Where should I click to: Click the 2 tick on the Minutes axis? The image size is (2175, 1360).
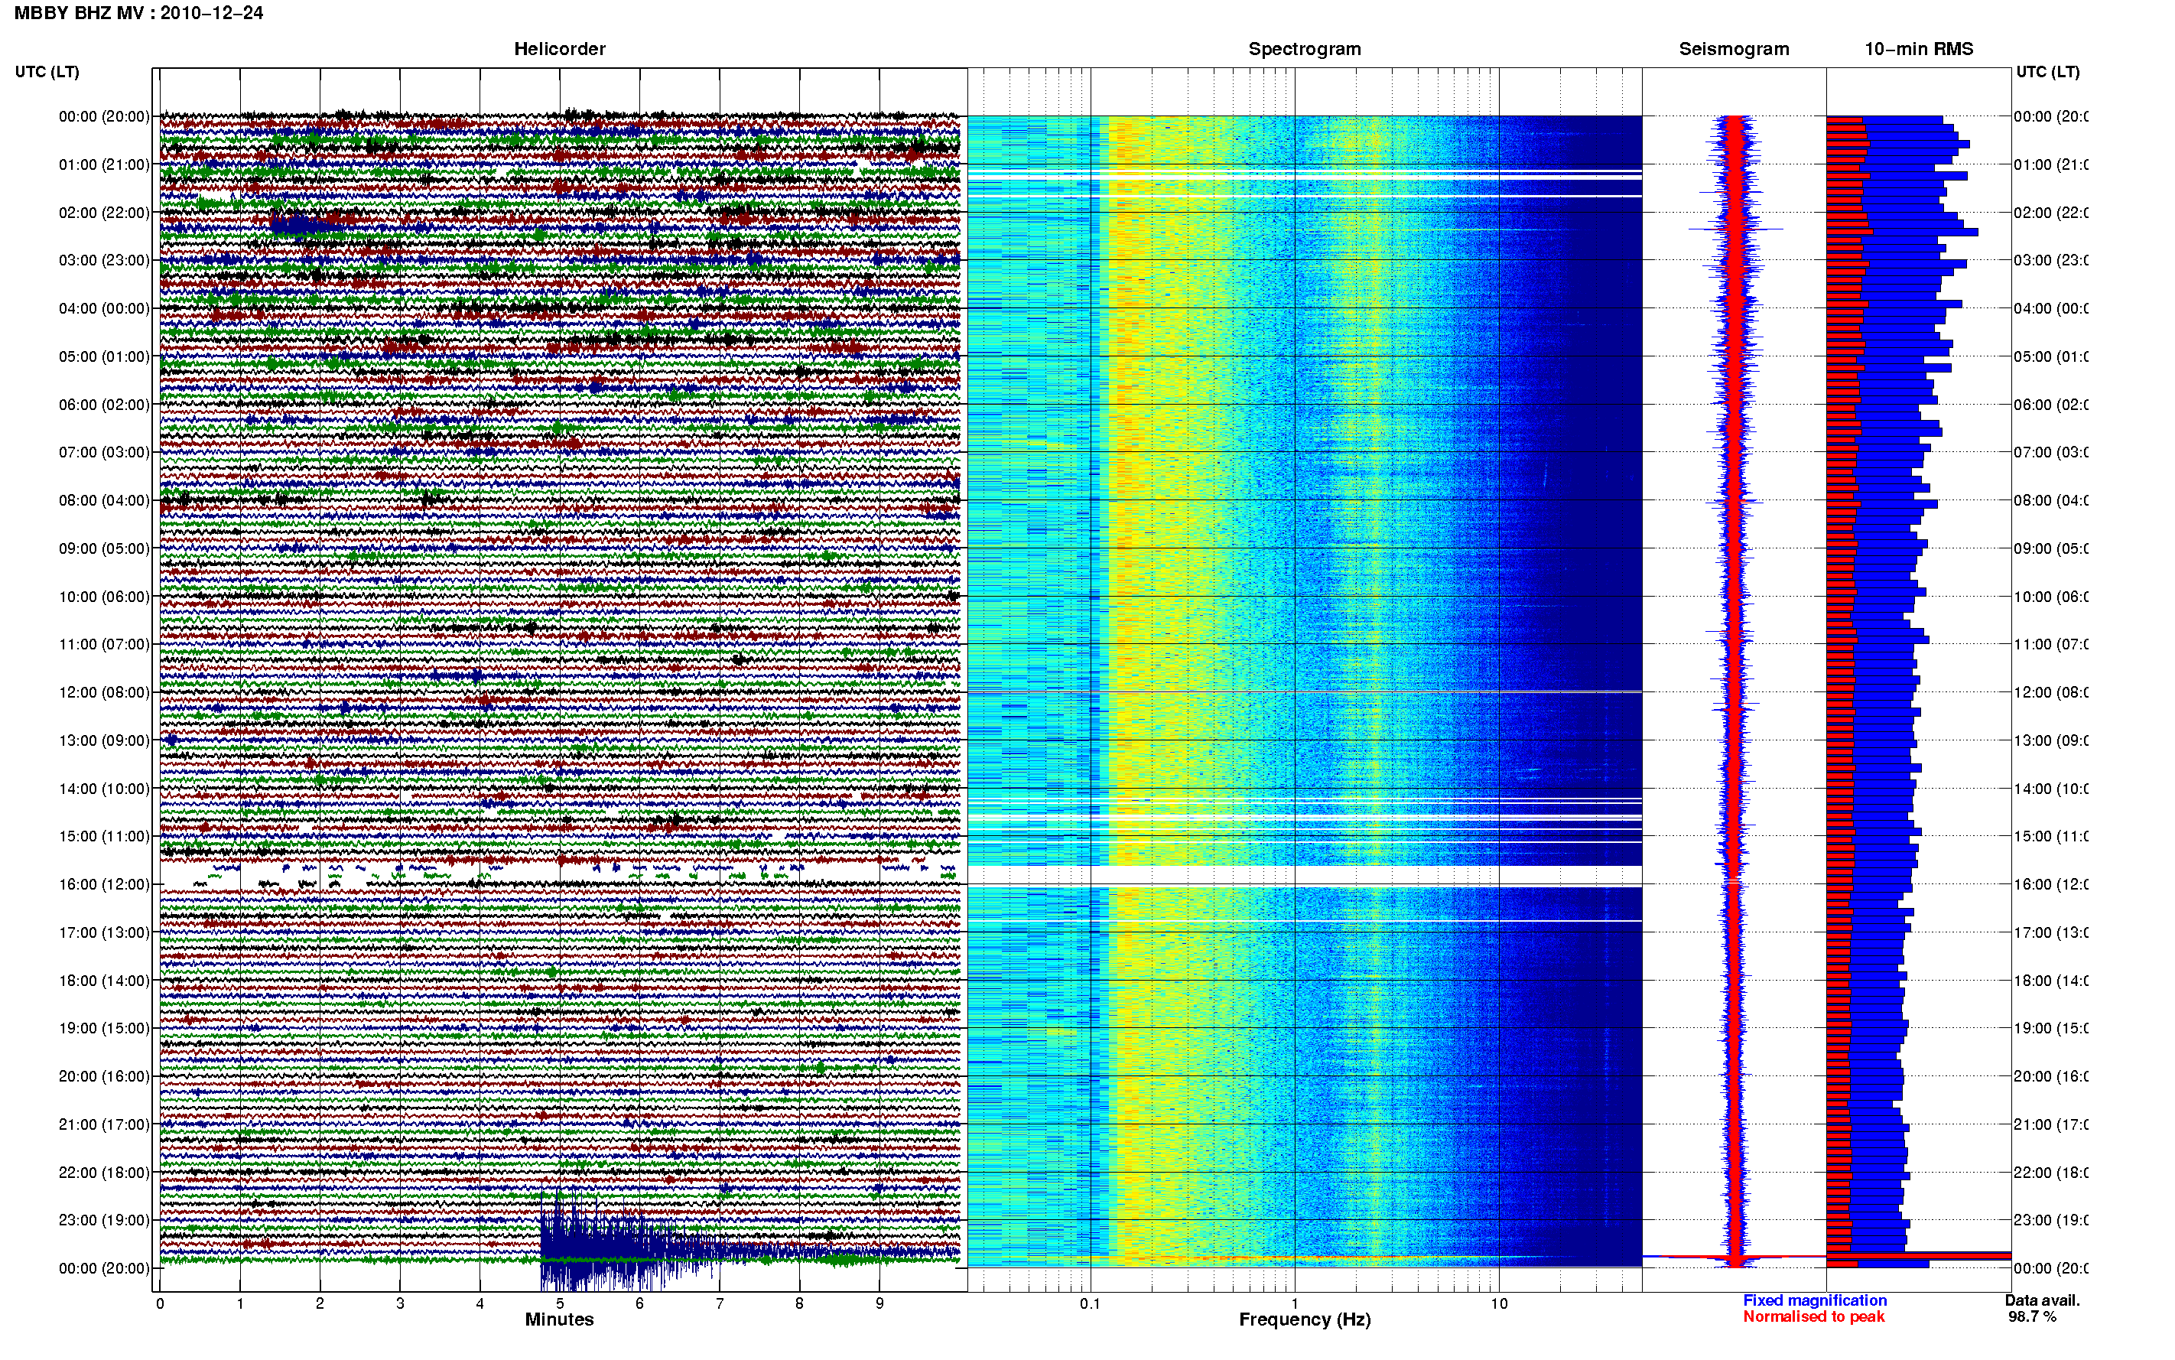(x=320, y=1303)
